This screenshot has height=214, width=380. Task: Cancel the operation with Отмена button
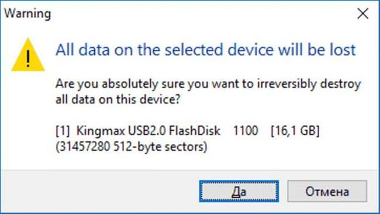[x=327, y=191]
